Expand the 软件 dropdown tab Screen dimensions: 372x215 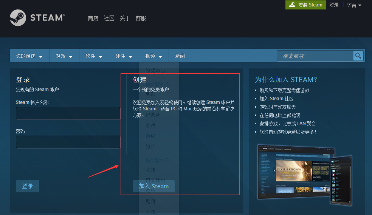(x=94, y=56)
